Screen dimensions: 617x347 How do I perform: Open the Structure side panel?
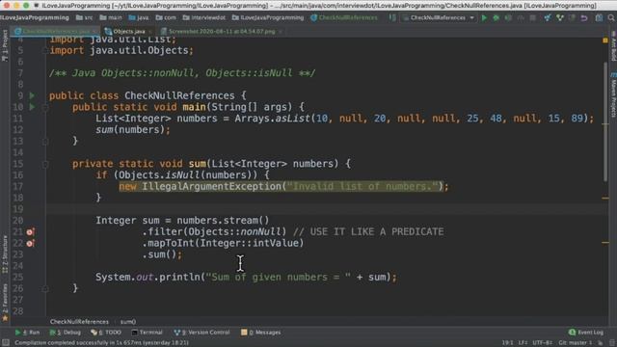coord(5,254)
